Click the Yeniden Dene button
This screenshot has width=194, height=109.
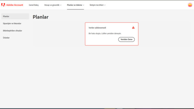pyautogui.click(x=126, y=40)
